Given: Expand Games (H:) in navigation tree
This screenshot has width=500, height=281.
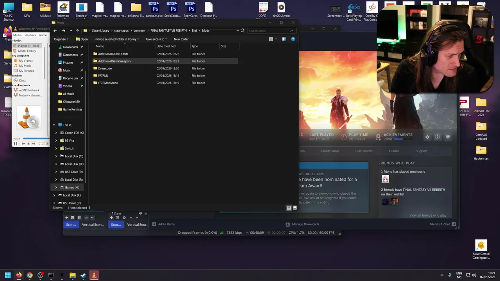Looking at the screenshot, I should point(56,187).
